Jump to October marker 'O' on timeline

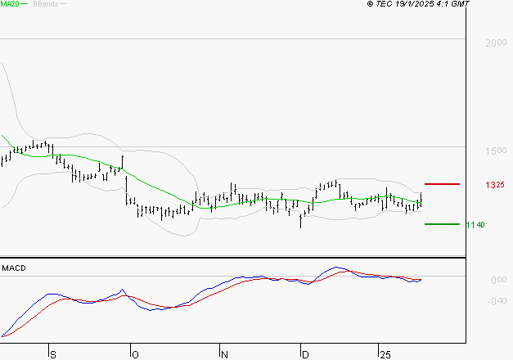[135, 354]
